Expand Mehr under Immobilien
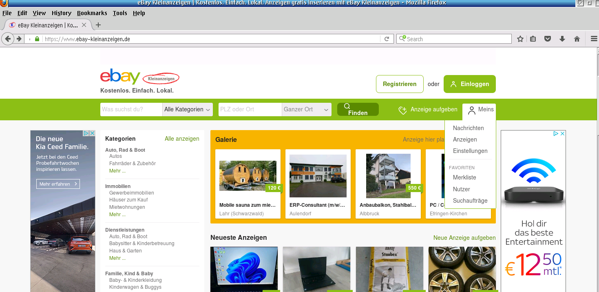Viewport: 599px width, 292px height. point(117,215)
